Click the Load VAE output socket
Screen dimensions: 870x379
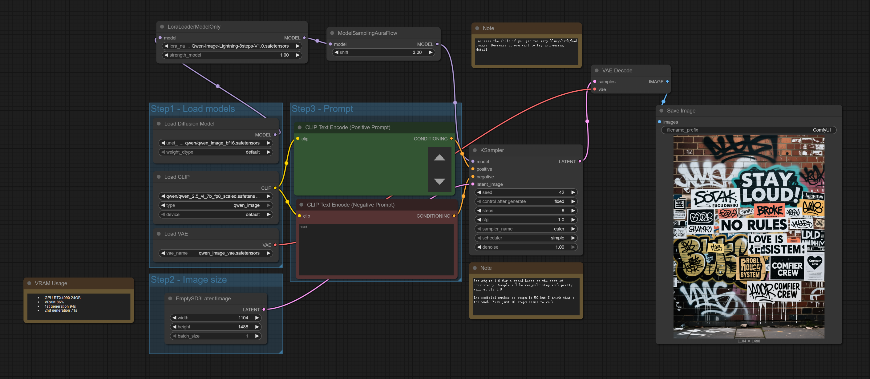pos(275,245)
